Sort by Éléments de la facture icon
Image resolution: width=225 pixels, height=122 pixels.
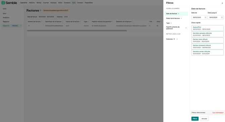(132, 22)
